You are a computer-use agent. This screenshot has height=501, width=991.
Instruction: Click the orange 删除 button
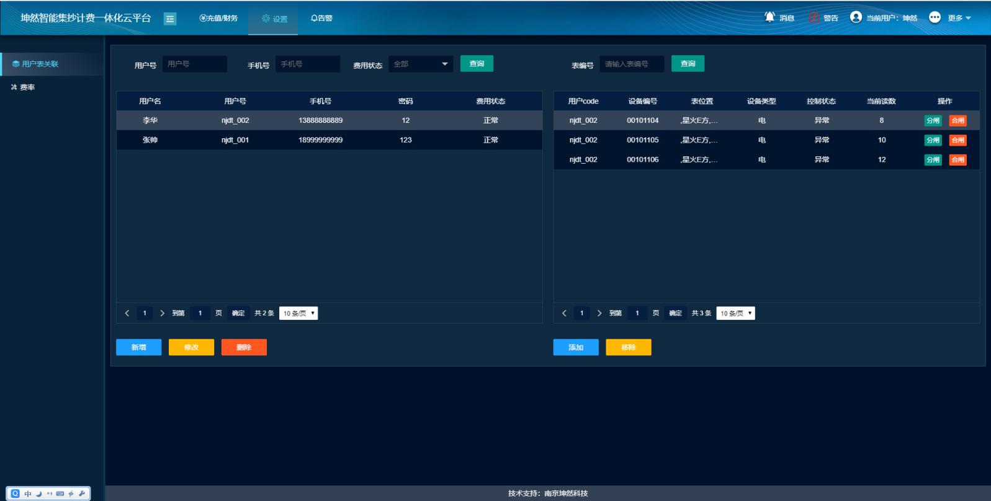(x=244, y=347)
